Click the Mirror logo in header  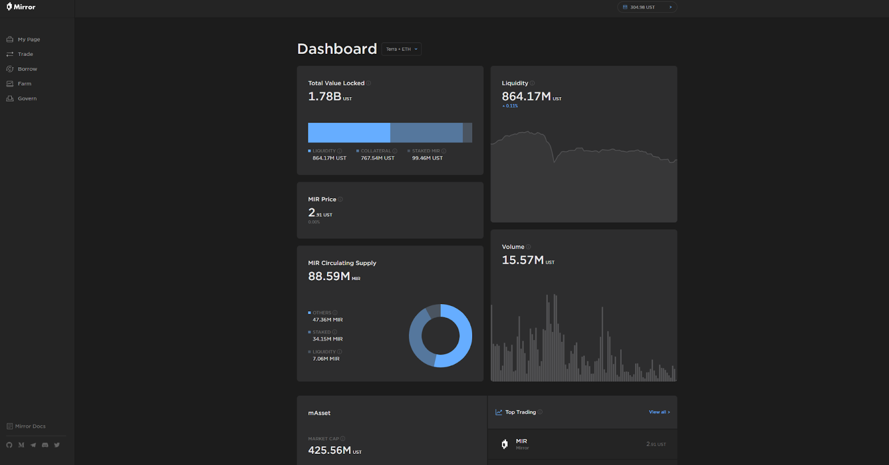pyautogui.click(x=21, y=7)
